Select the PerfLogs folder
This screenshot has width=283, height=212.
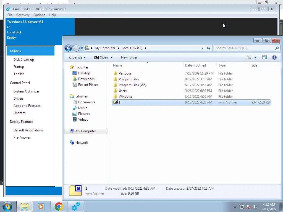[191, 73]
